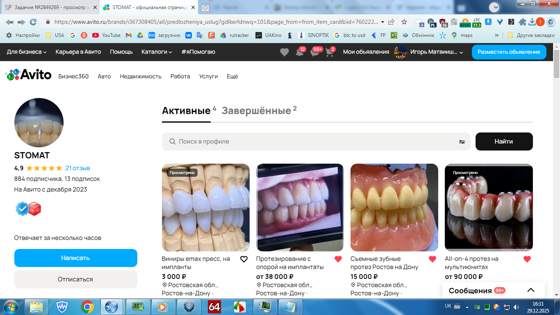Open Gmail bookmark icon

pos(129,35)
